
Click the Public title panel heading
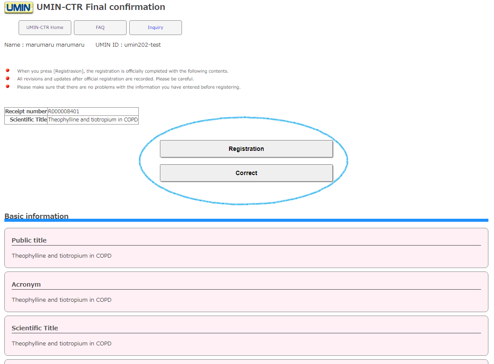tap(29, 240)
